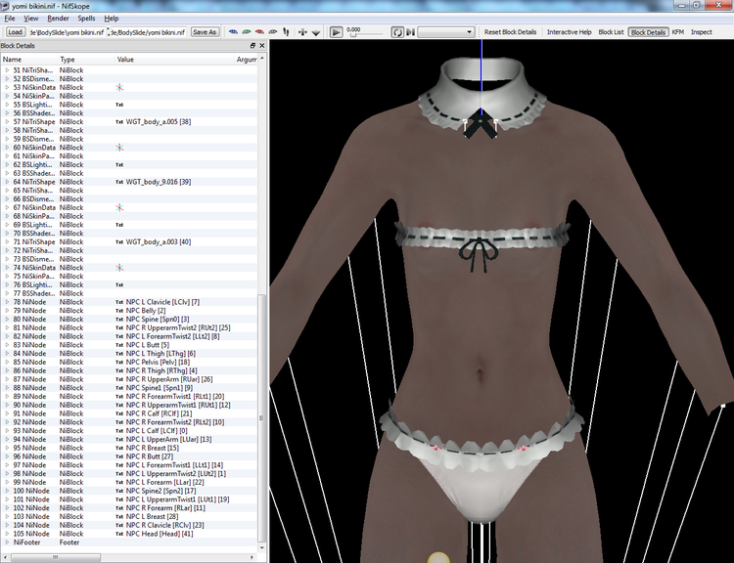Expand the 105 NiNode row
Image resolution: width=734 pixels, height=563 pixels.
tap(7, 534)
